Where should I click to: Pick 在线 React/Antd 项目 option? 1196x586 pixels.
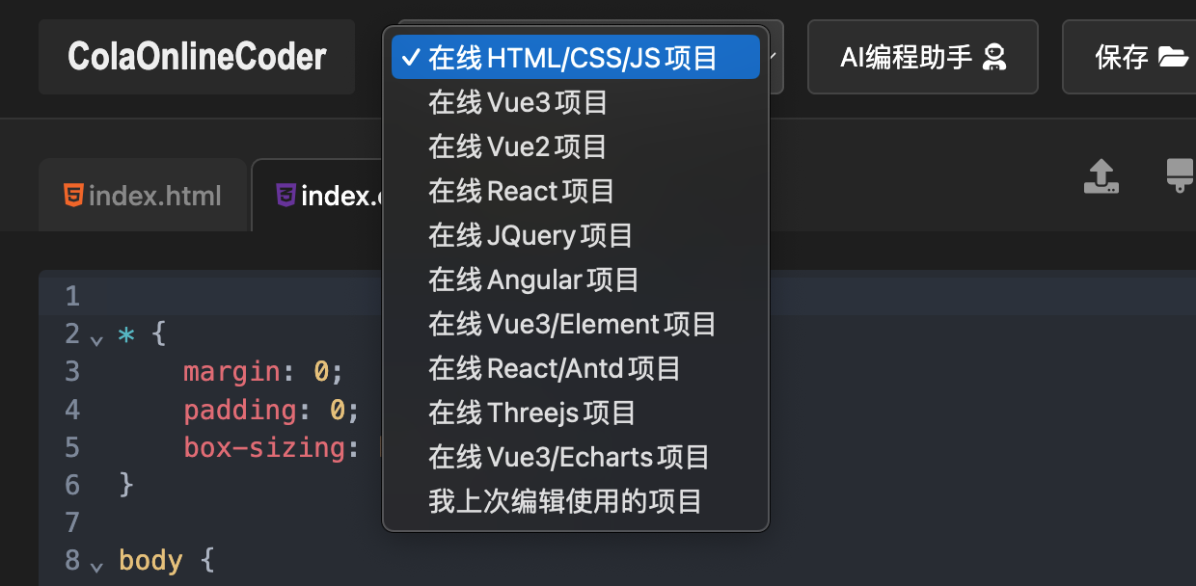[x=576, y=368]
